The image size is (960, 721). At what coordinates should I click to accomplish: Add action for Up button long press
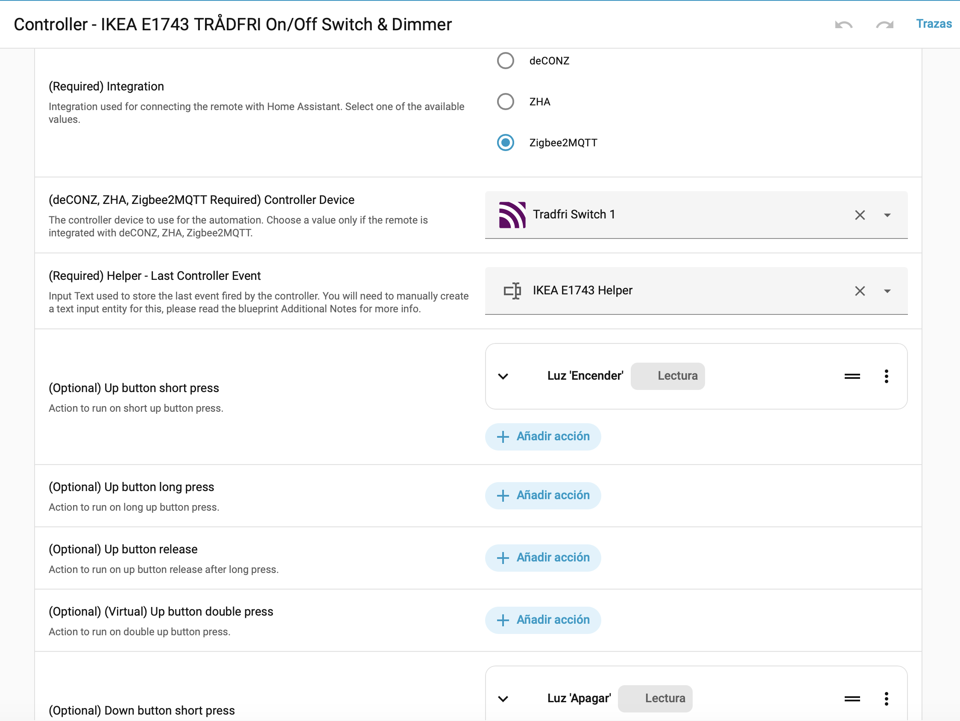(x=542, y=495)
